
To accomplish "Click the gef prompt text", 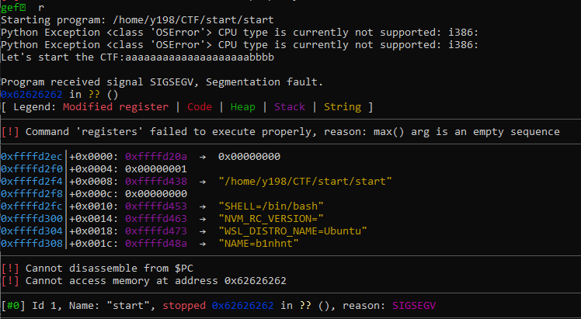I will (x=13, y=8).
